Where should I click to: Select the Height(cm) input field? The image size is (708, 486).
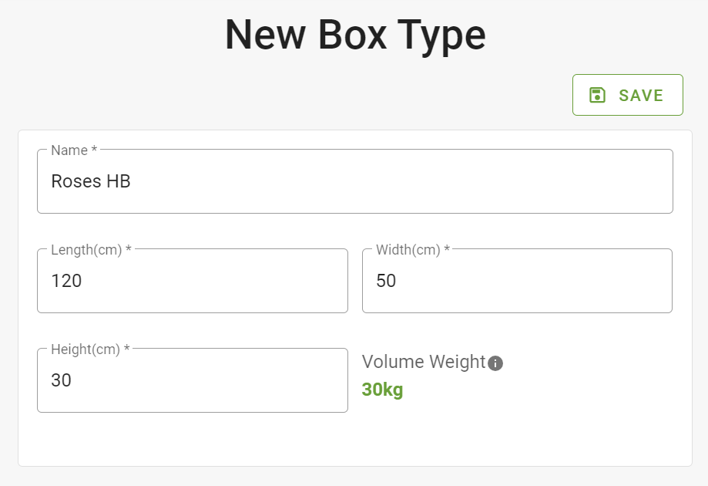(193, 380)
